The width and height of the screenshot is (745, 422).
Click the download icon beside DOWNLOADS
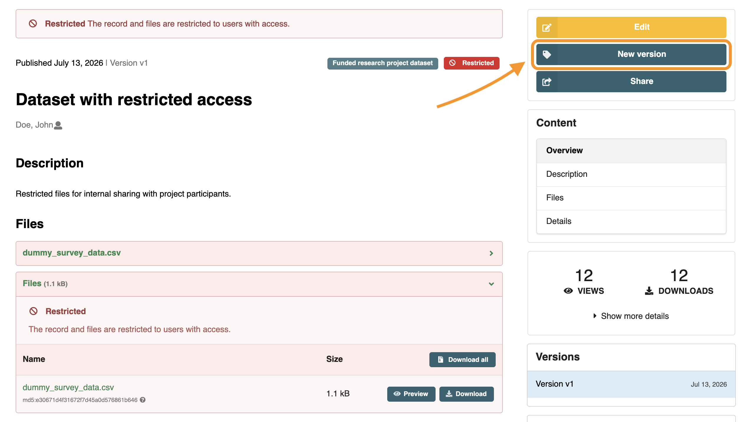(649, 291)
